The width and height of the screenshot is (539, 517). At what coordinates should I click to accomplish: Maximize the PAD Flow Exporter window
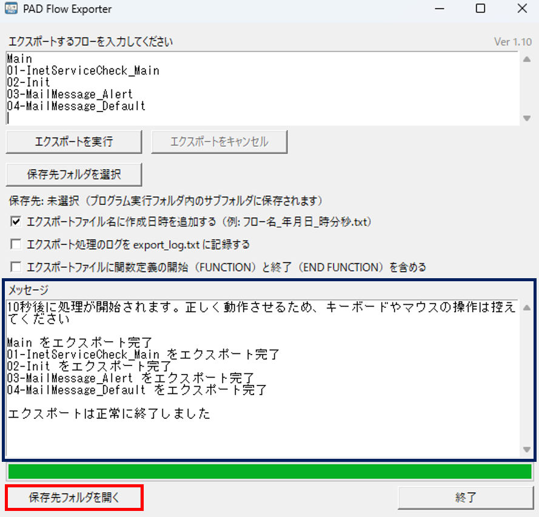(481, 8)
